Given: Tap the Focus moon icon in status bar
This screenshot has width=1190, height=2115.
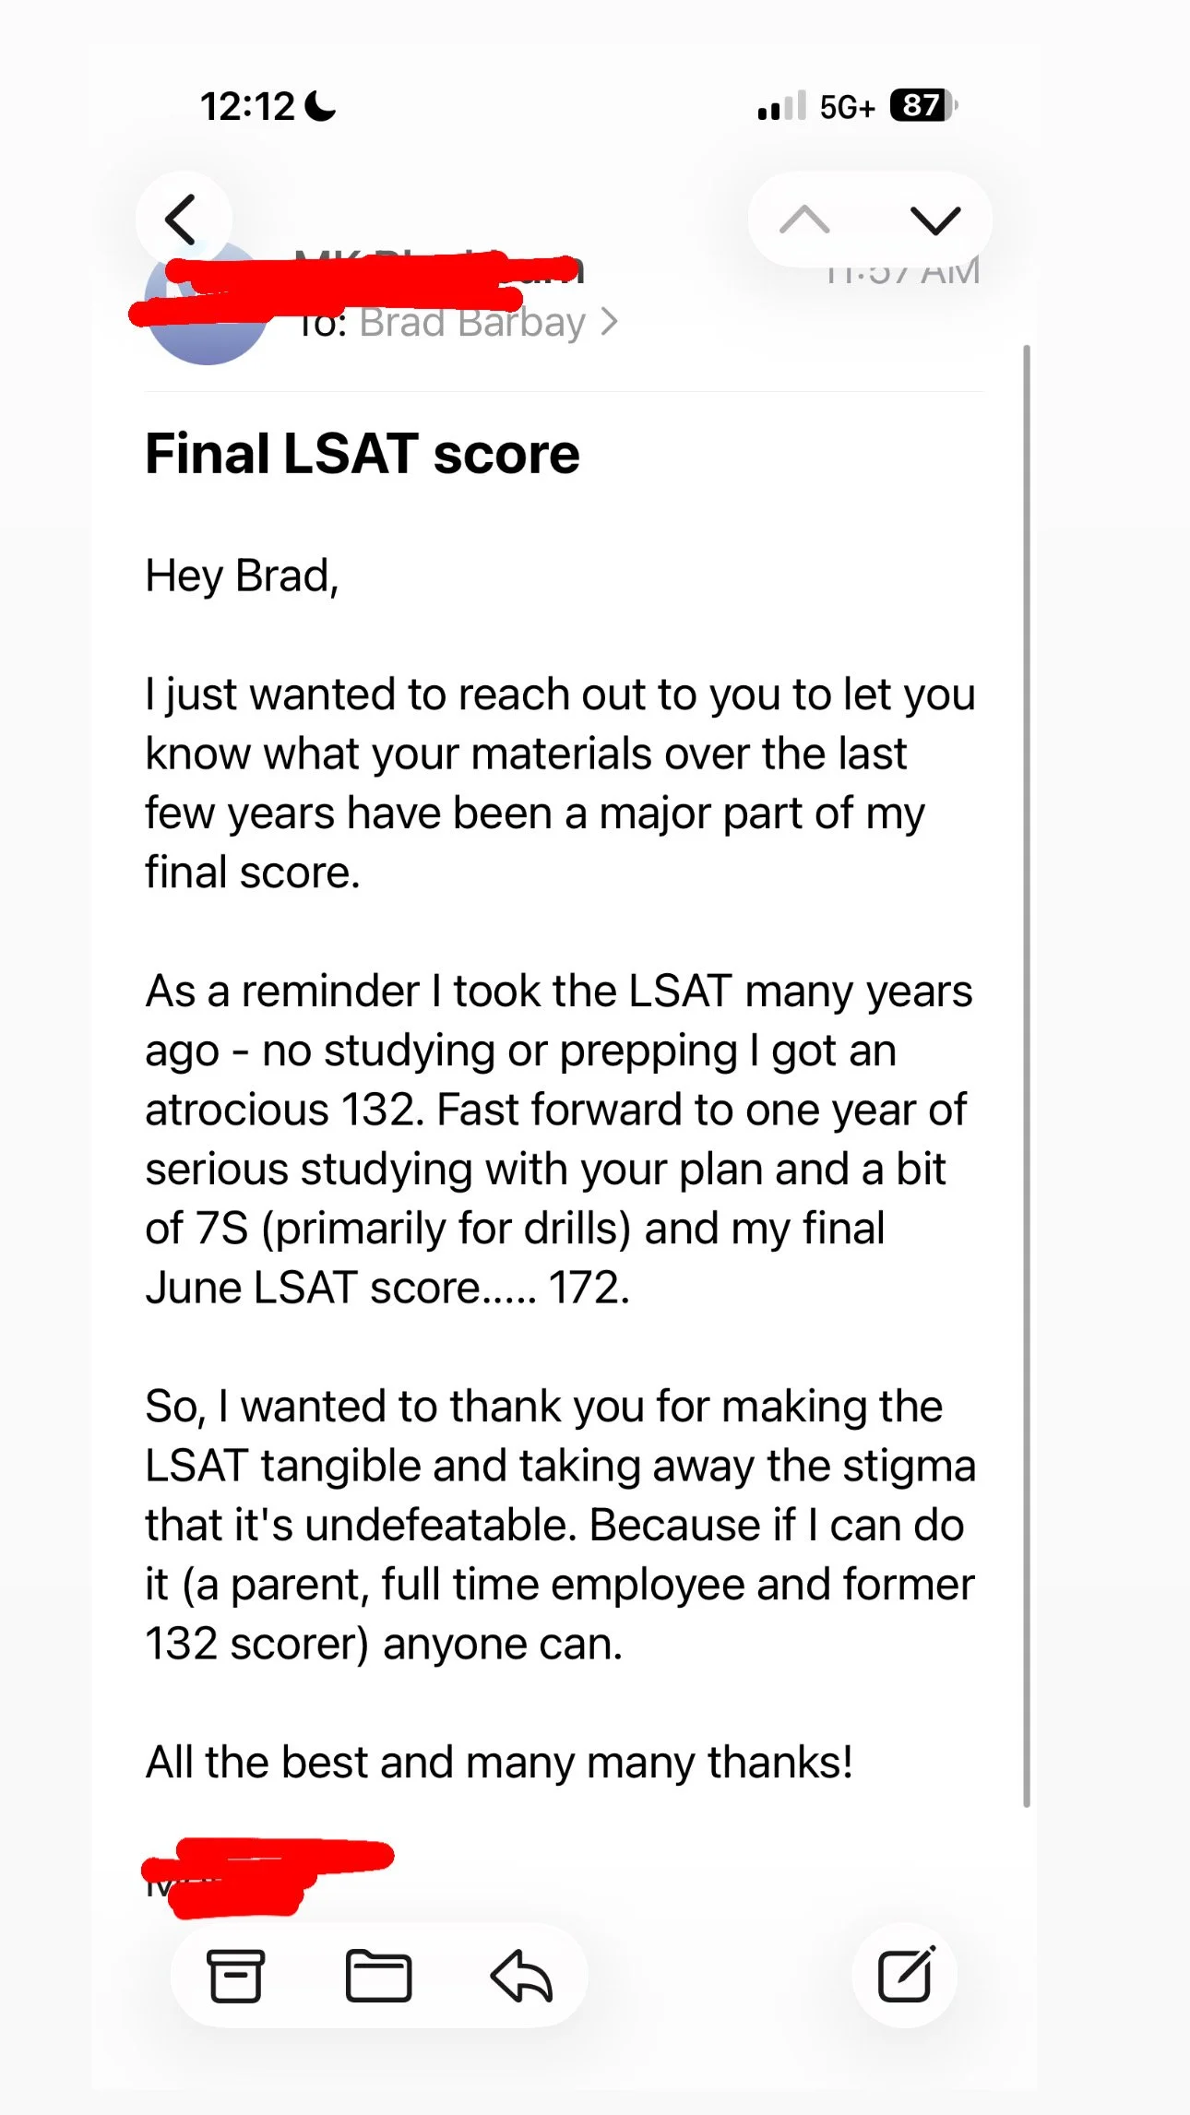Looking at the screenshot, I should click(x=320, y=106).
